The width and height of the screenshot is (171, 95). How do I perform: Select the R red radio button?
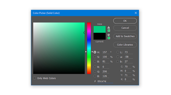click(x=95, y=67)
